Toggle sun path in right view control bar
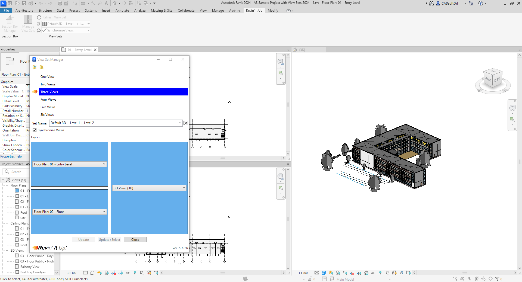The image size is (522, 282). click(x=331, y=273)
